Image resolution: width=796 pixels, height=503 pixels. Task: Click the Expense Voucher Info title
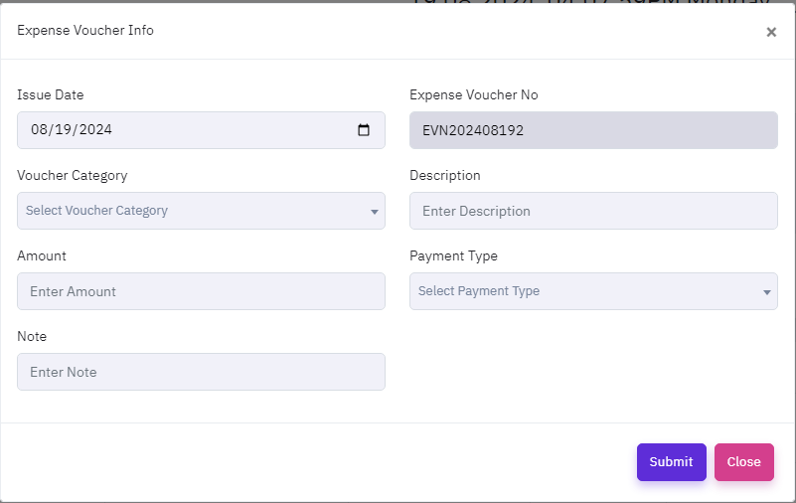[85, 31]
